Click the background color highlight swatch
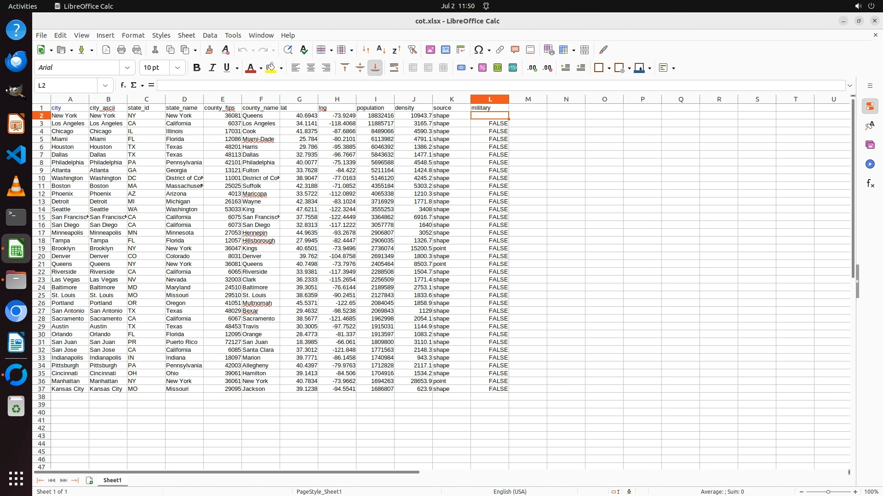 (271, 68)
